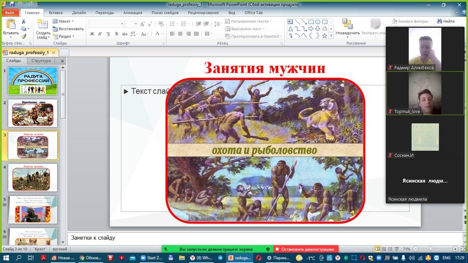Select slide 4 thumbnail in panel
The width and height of the screenshot is (468, 263).
click(x=33, y=177)
